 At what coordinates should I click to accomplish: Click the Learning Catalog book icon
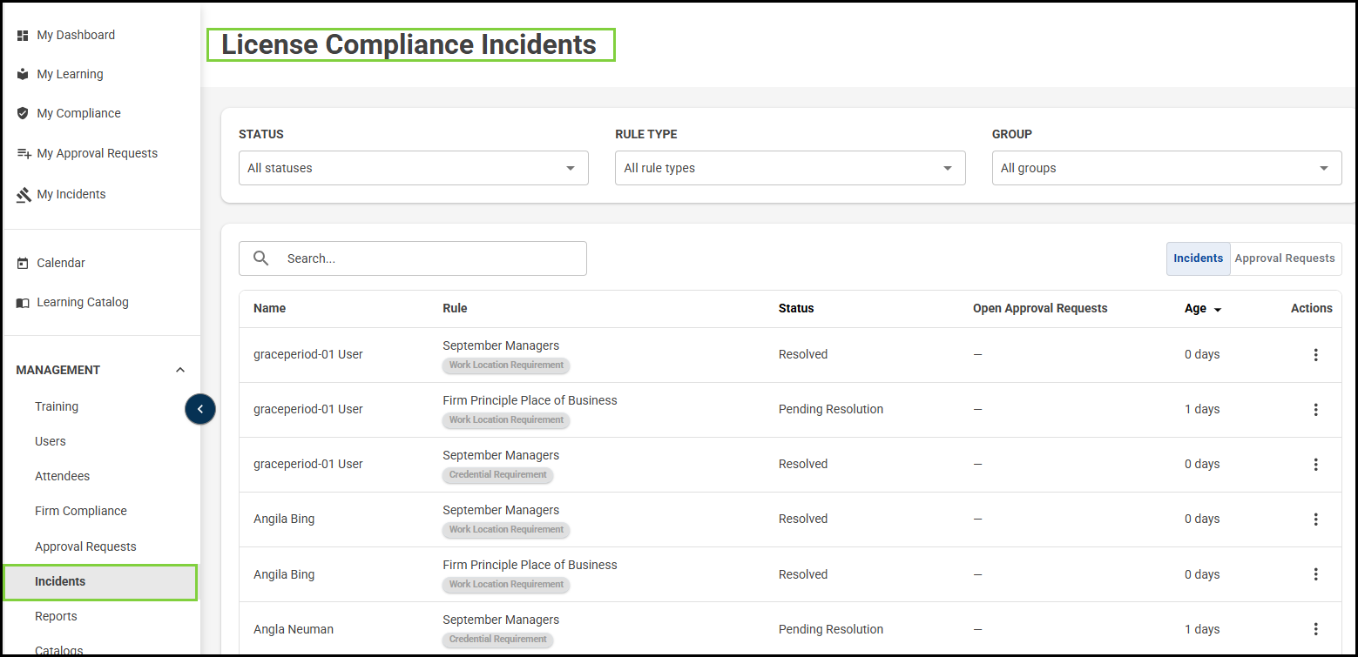tap(23, 303)
